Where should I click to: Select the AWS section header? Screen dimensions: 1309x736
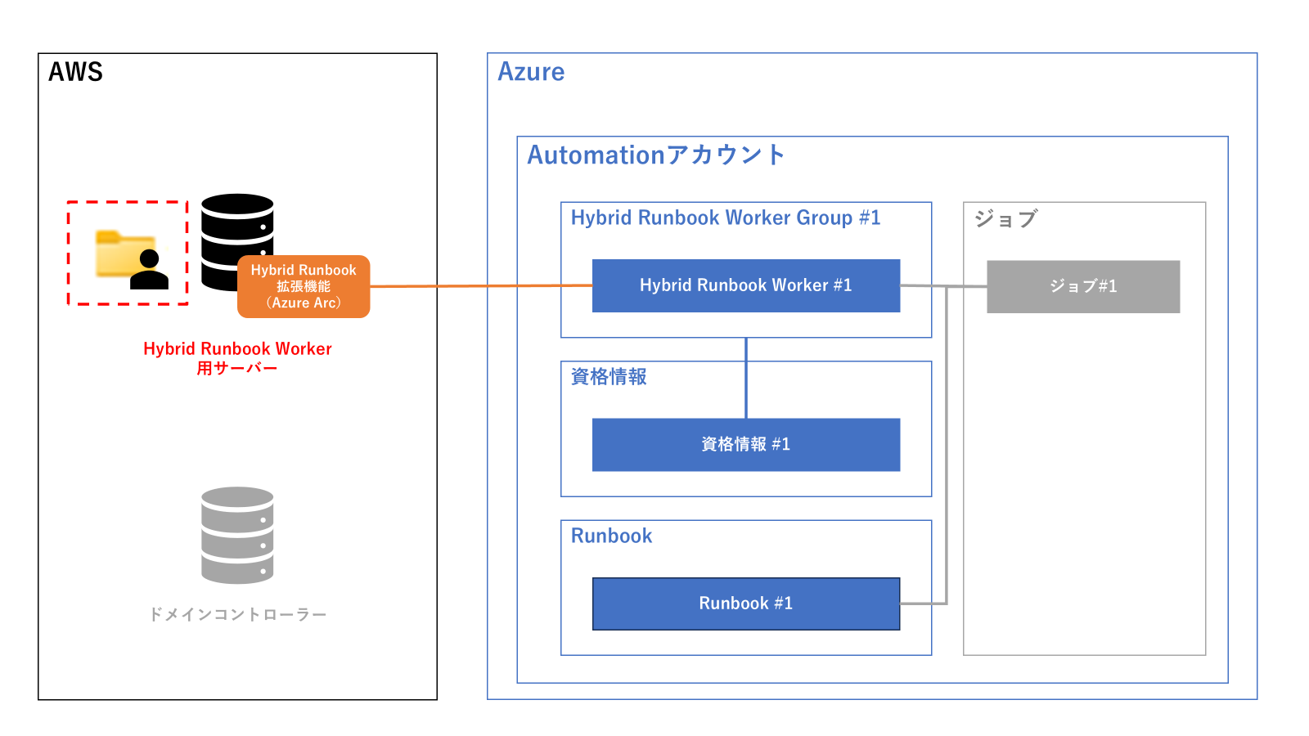(x=75, y=72)
